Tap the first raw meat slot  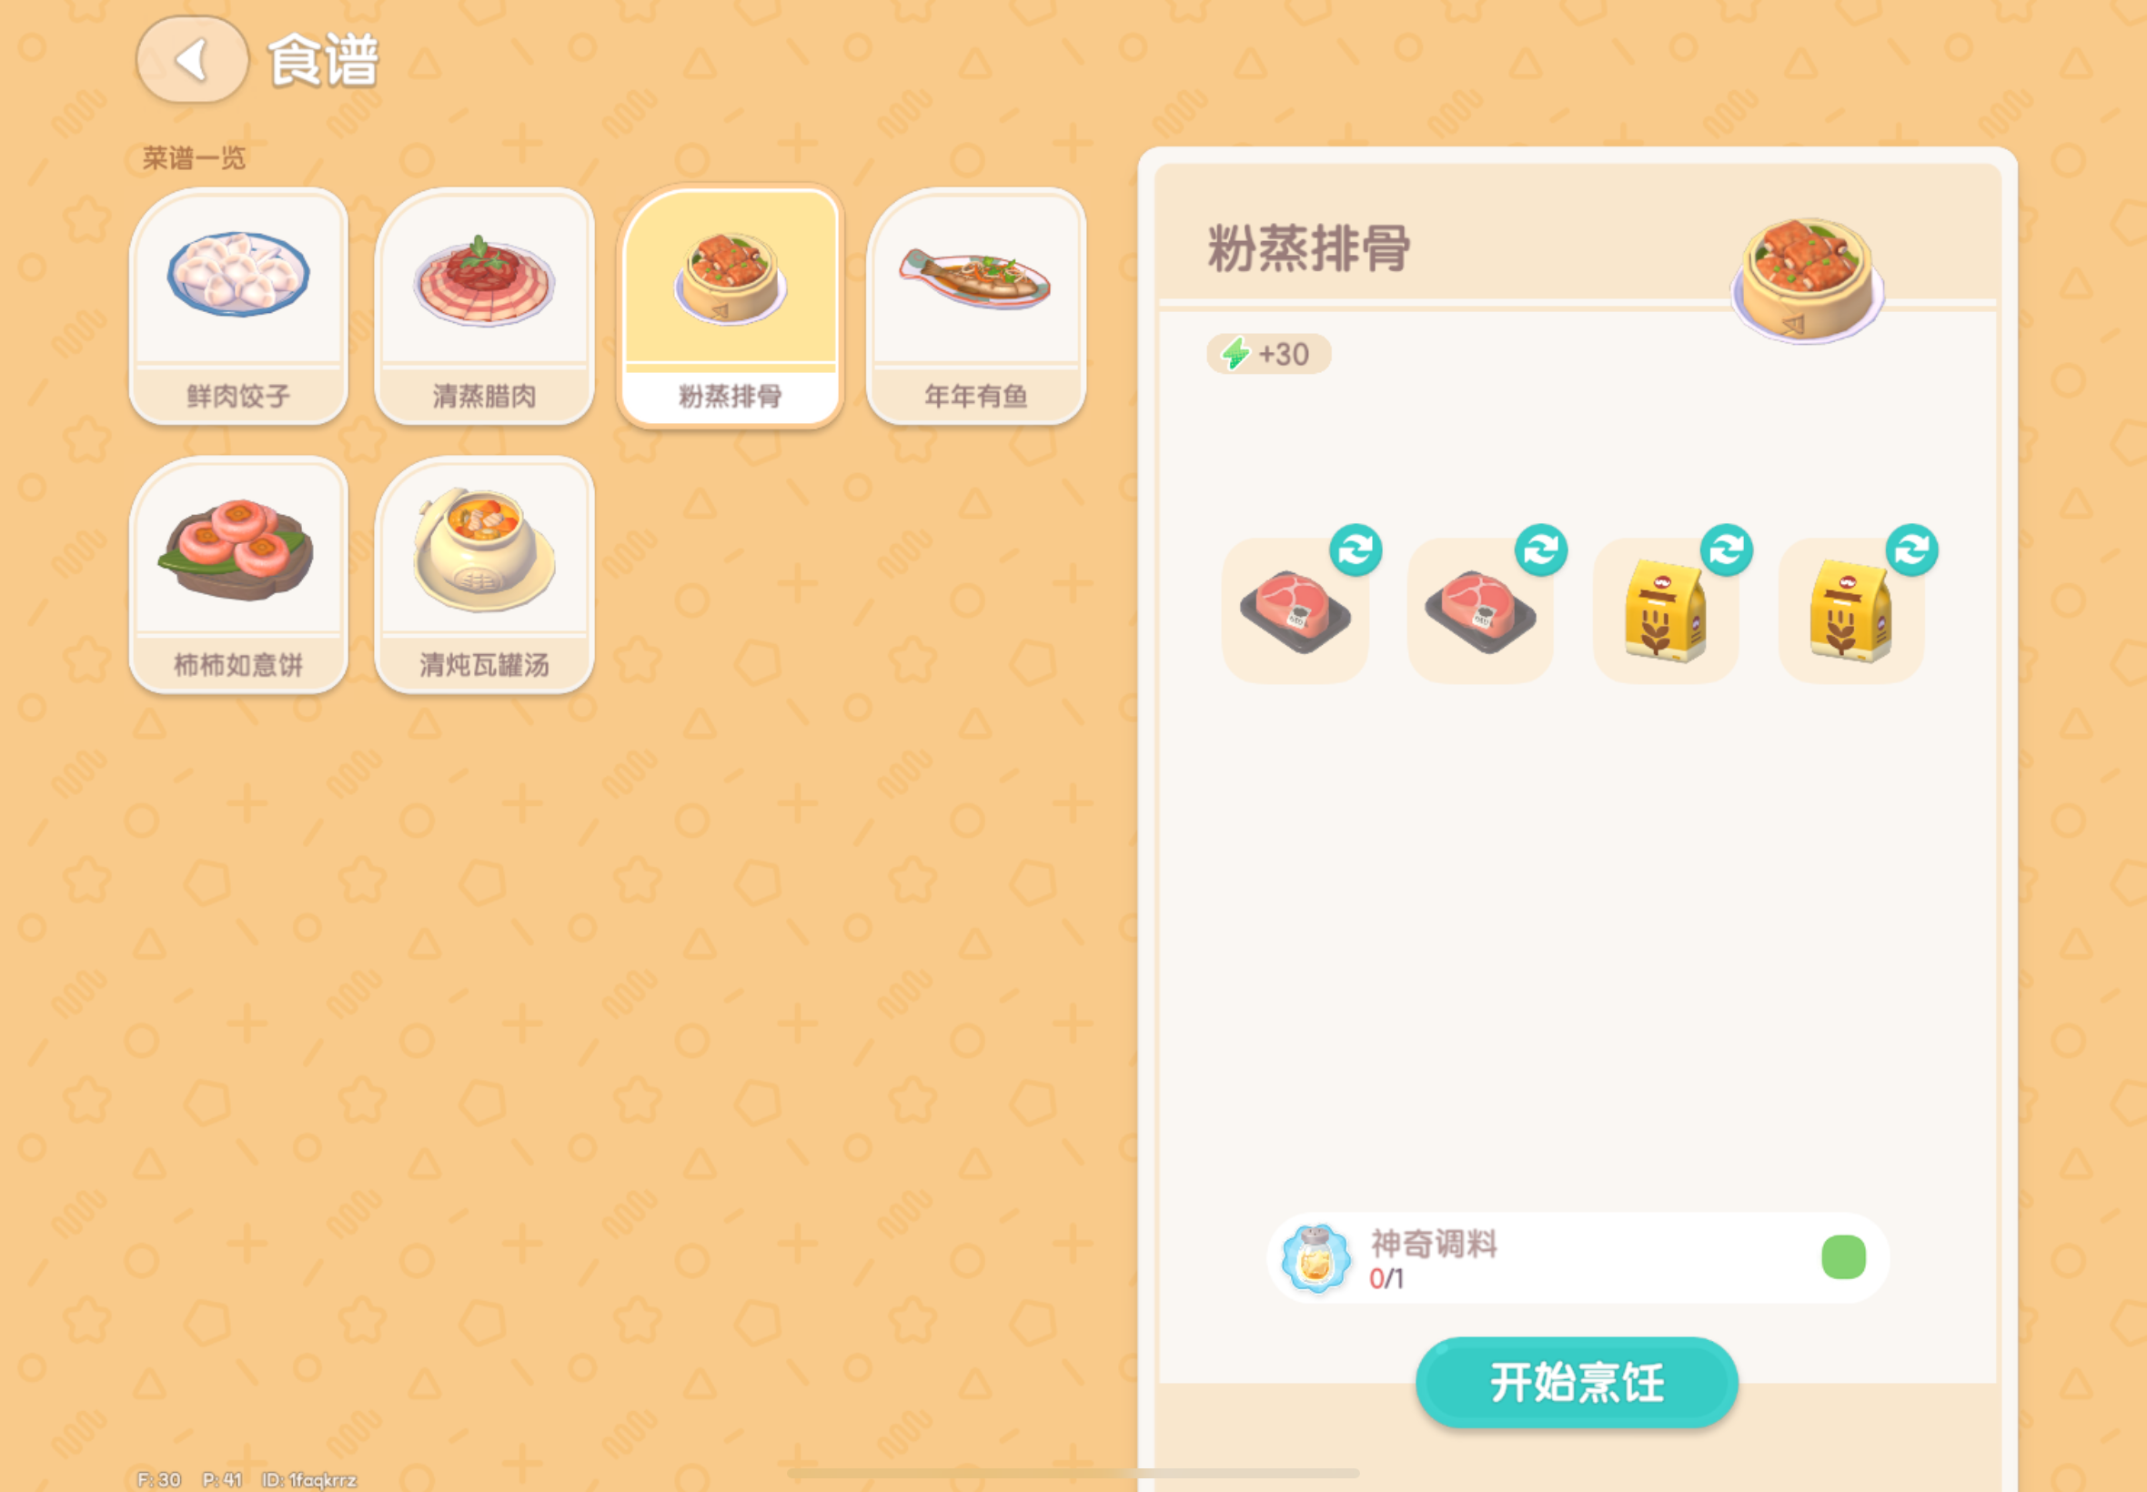coord(1295,610)
